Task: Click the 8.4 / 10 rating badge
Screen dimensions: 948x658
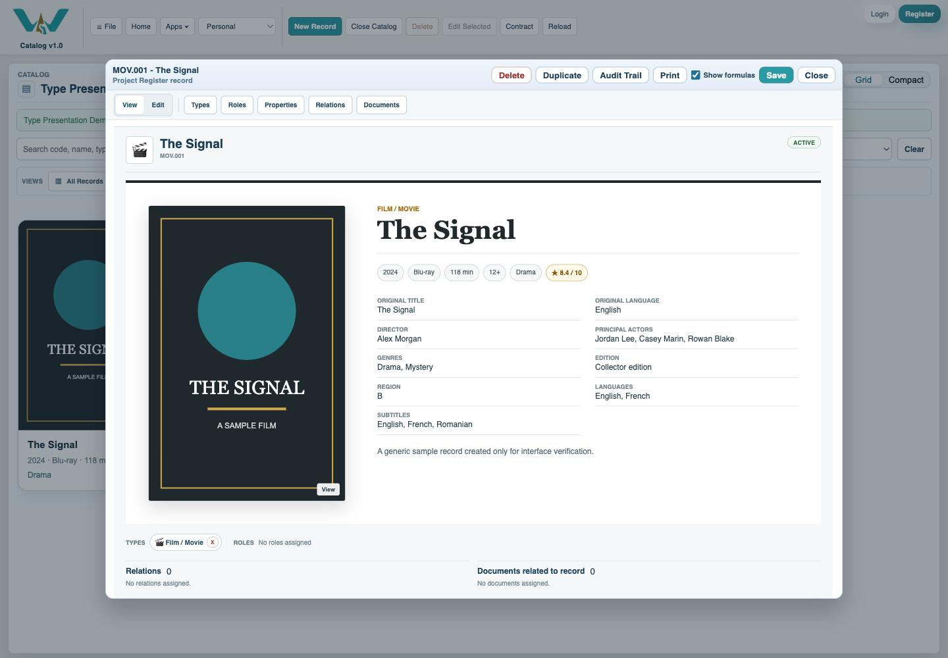Action: [x=567, y=272]
